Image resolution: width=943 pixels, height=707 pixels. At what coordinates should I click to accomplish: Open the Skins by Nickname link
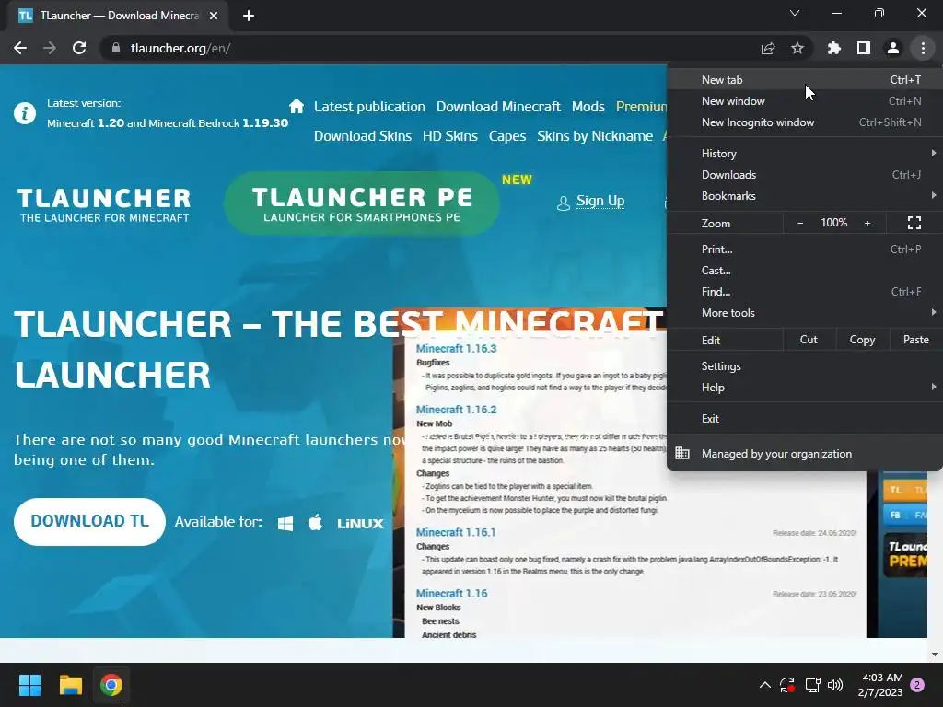tap(595, 136)
